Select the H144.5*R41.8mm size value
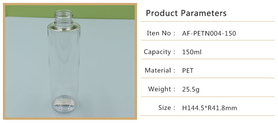 pos(210,108)
